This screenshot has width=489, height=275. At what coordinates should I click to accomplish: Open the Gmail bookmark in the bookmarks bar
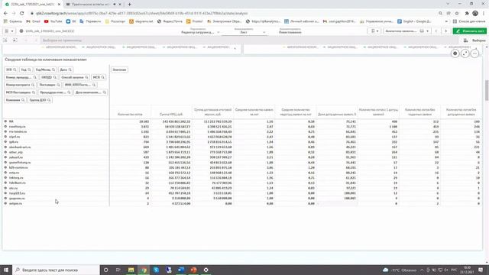34,21
